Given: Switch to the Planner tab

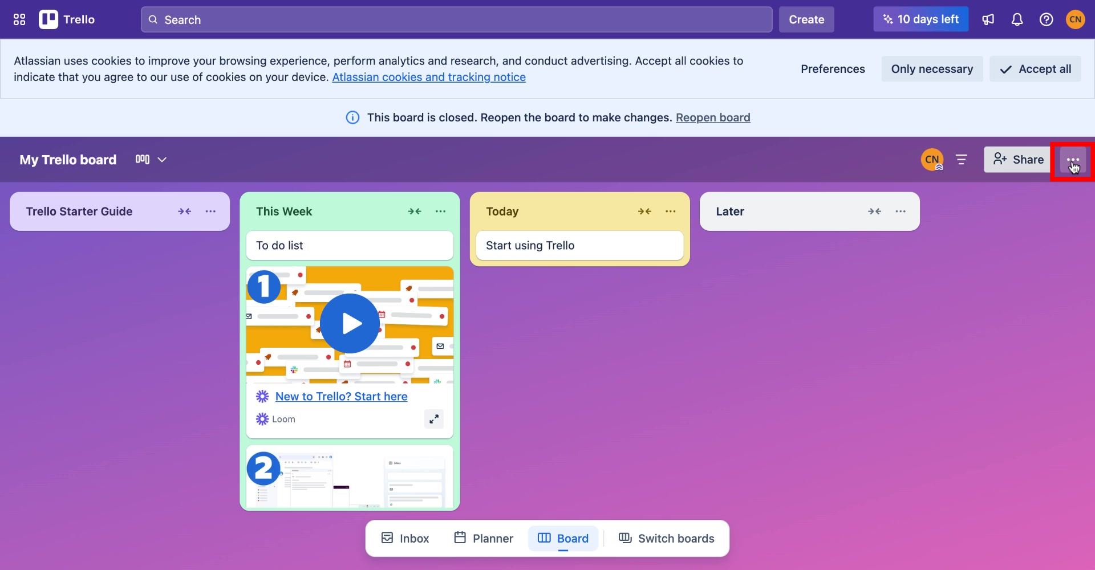Looking at the screenshot, I should coord(482,538).
